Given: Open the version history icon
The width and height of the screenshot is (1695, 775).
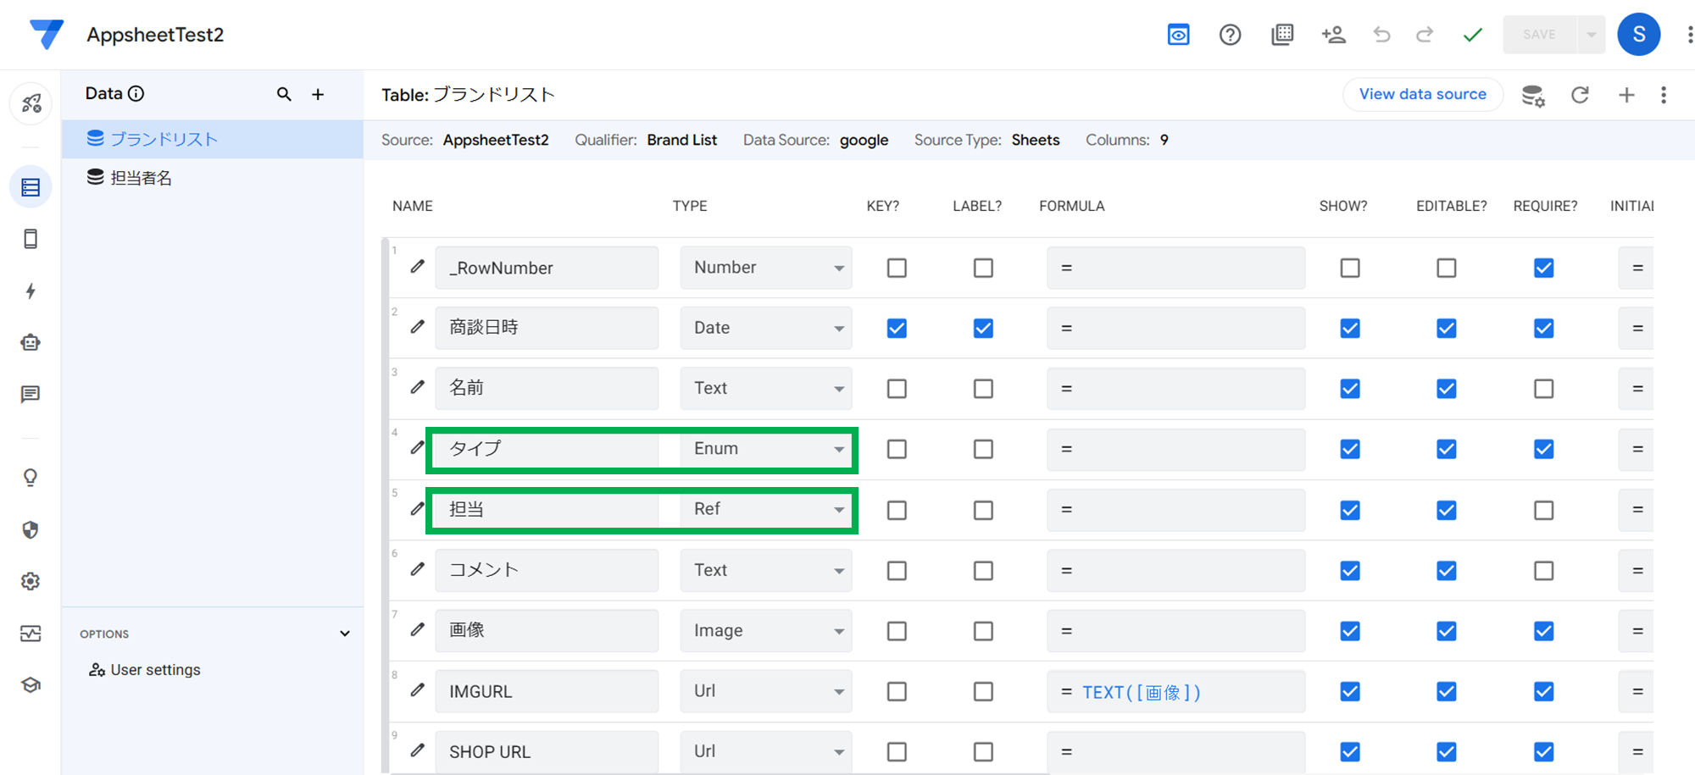Looking at the screenshot, I should pos(1282,35).
